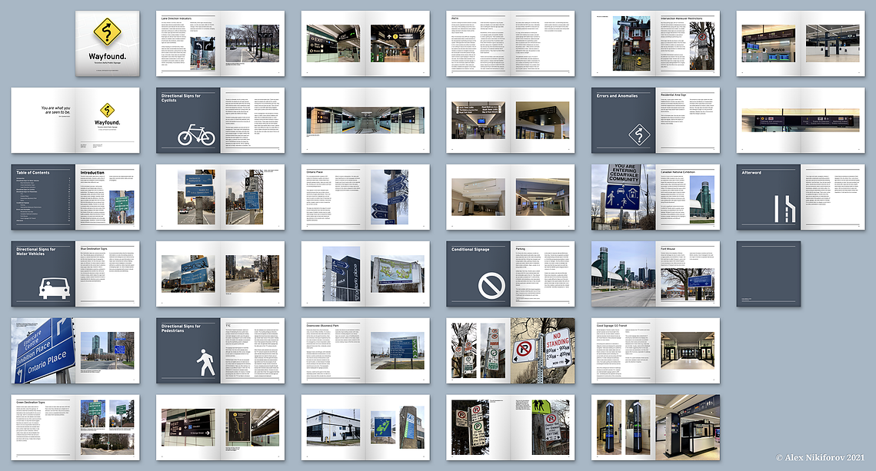Screen dimensions: 876x471
Task: Click the 'Blue Destination Signs' heading
Action: pyautogui.click(x=94, y=249)
